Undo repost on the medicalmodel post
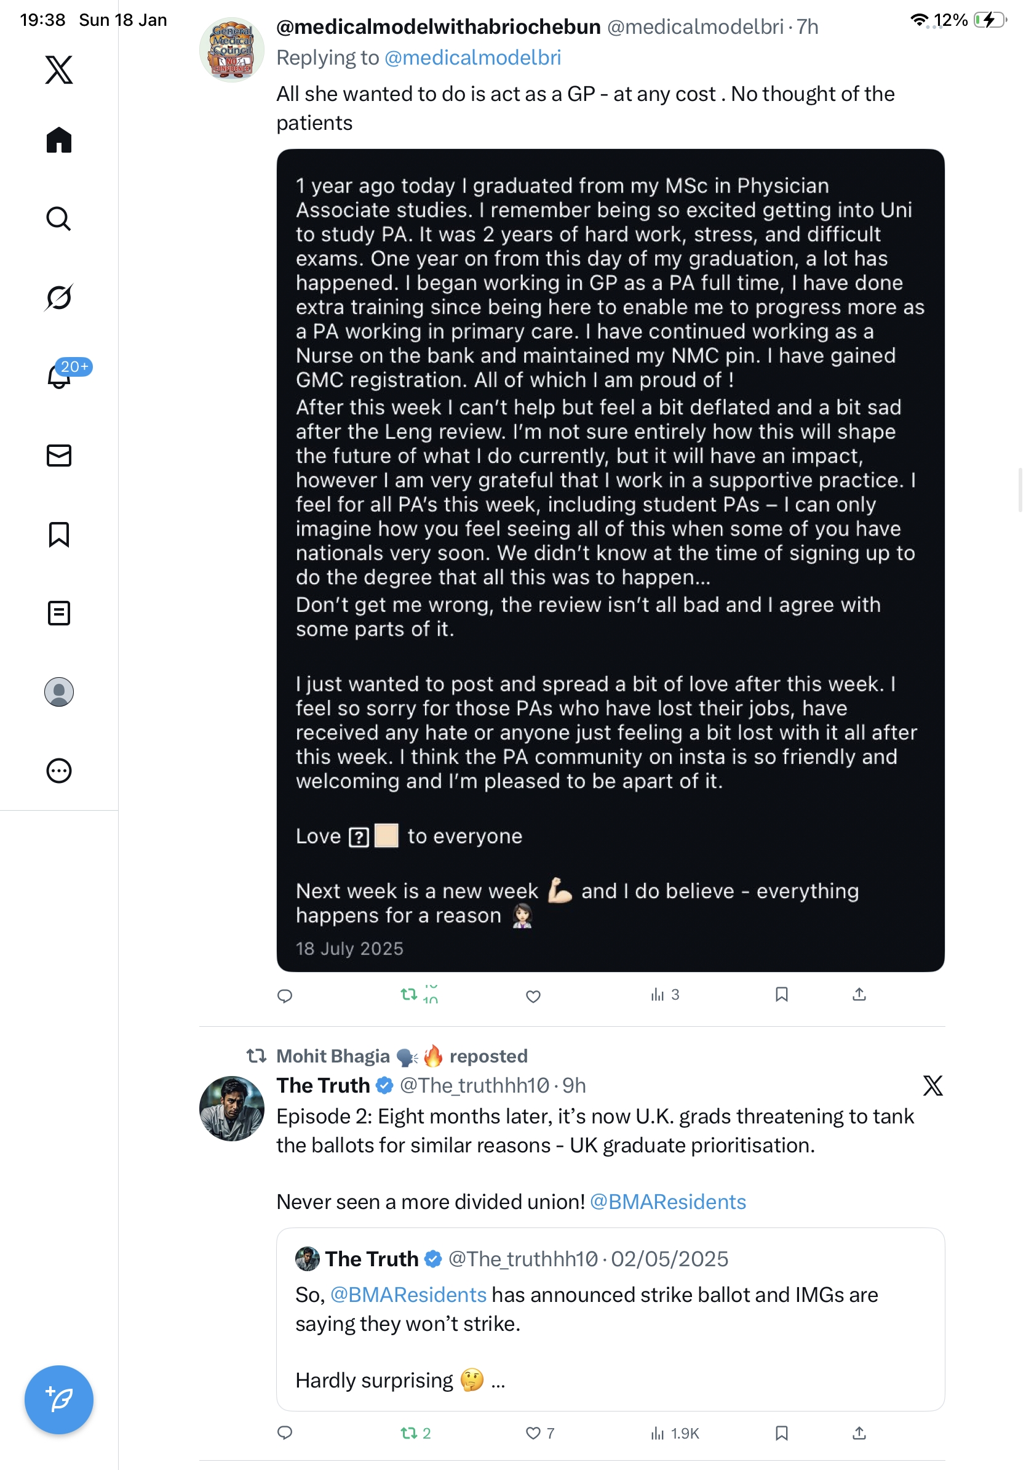This screenshot has width=1026, height=1470. click(408, 994)
